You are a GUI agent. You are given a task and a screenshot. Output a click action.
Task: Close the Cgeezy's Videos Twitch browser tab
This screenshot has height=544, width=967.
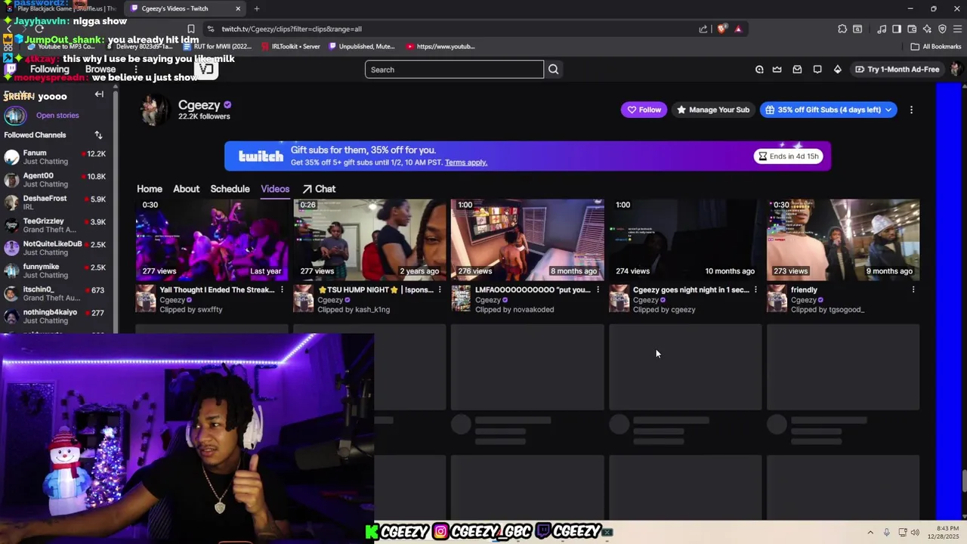click(x=238, y=8)
